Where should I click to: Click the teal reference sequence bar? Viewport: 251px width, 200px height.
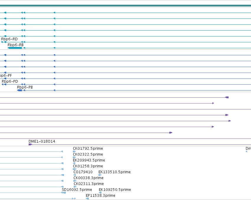pos(126,6)
